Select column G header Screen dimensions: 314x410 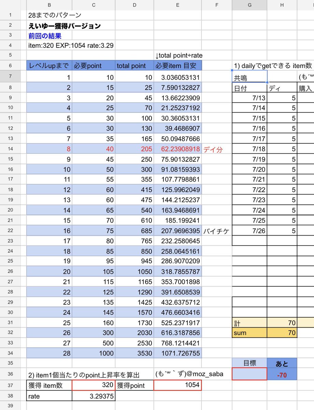(x=249, y=5)
